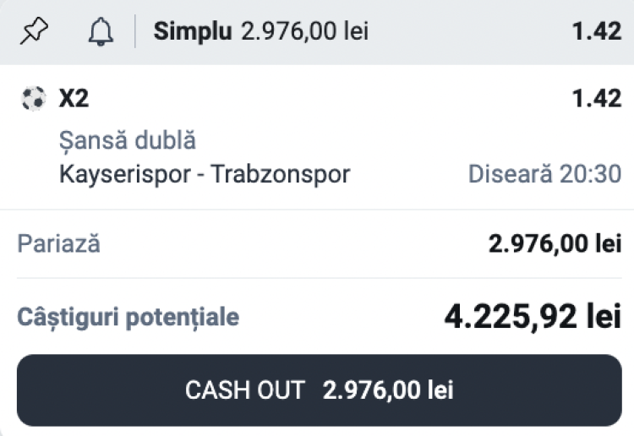
Task: Pin this bet slip with the pushpin icon
Action: pyautogui.click(x=34, y=32)
